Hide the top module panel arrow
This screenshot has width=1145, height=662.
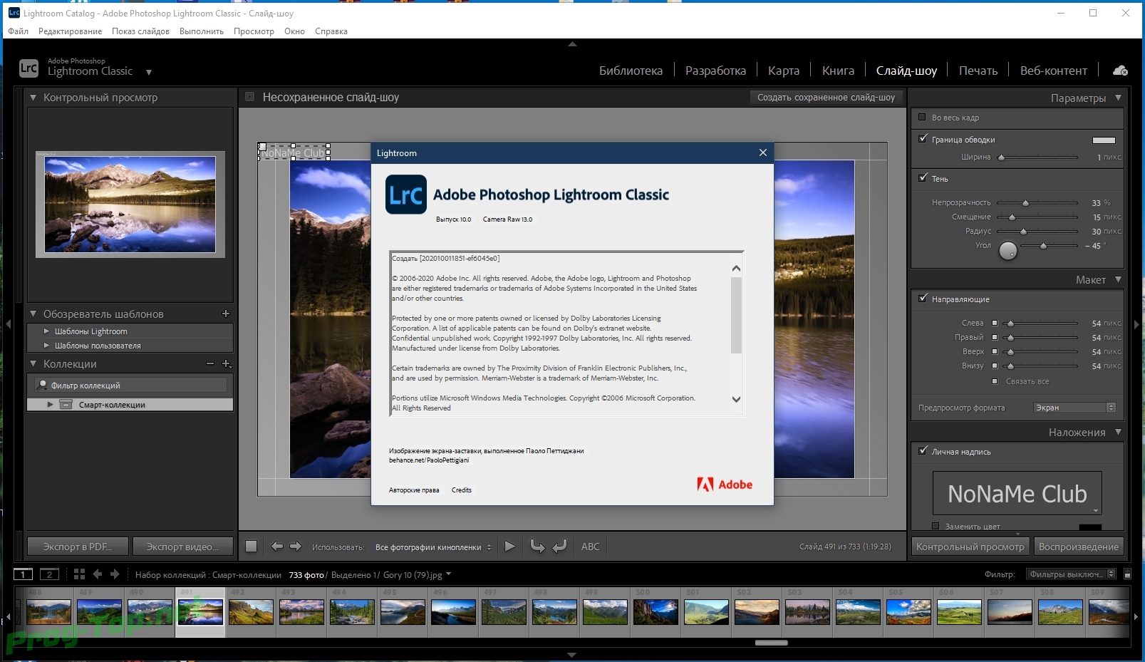pos(572,44)
